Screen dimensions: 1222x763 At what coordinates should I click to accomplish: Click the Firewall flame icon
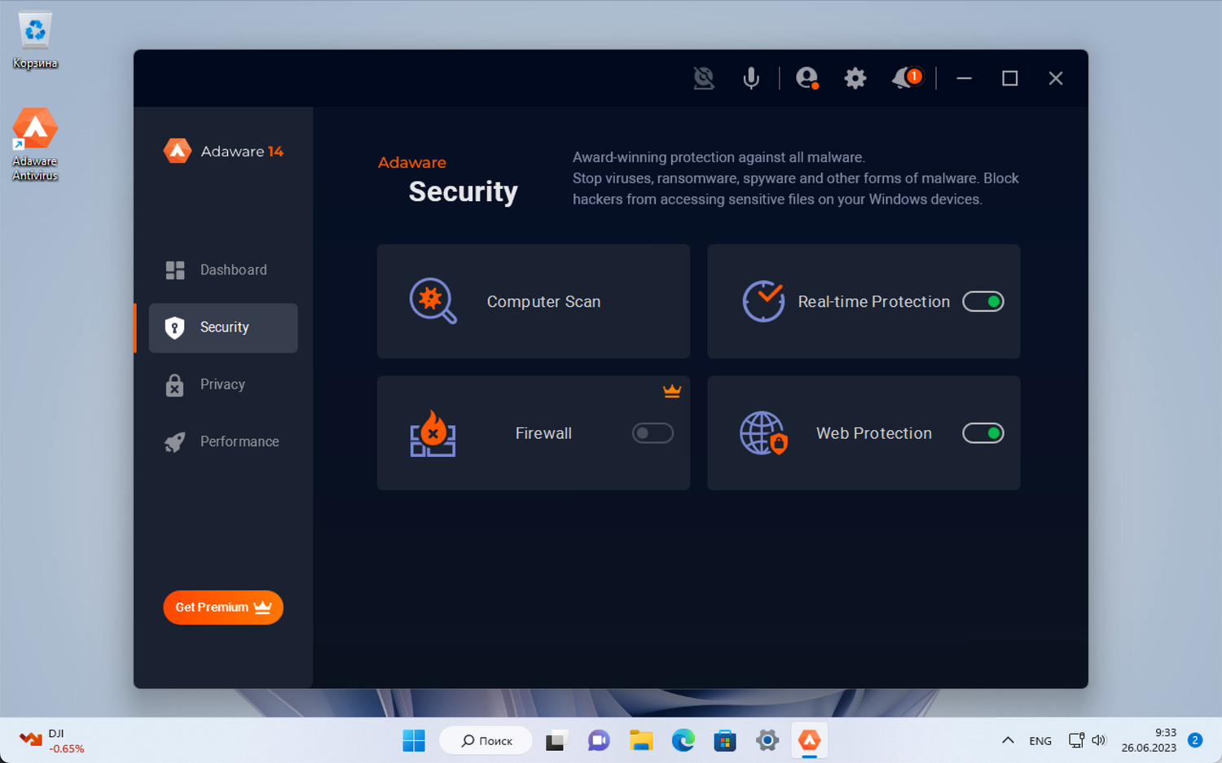tap(433, 433)
